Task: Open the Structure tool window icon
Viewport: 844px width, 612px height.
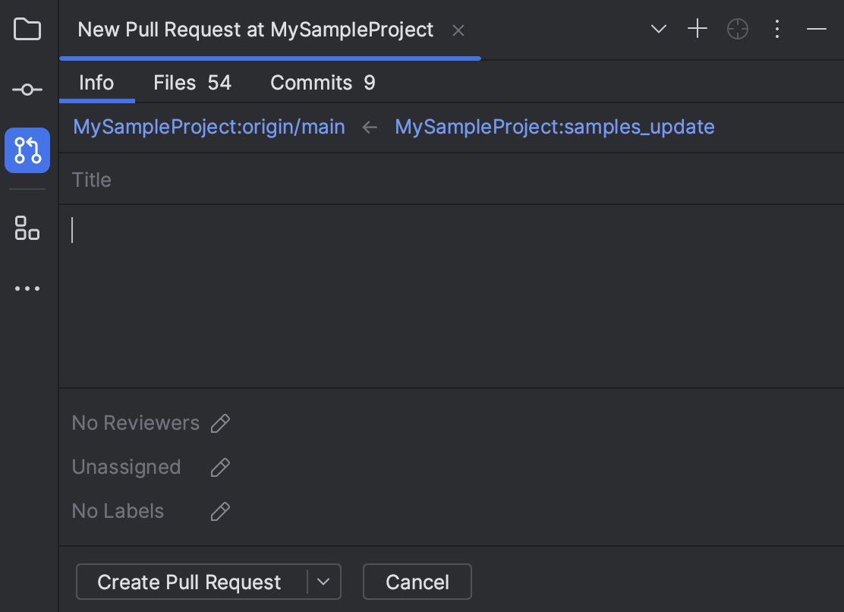Action: tap(27, 227)
